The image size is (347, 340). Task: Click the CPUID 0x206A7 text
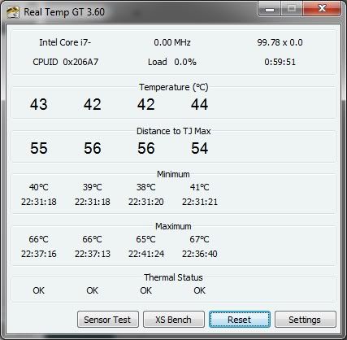coord(65,62)
